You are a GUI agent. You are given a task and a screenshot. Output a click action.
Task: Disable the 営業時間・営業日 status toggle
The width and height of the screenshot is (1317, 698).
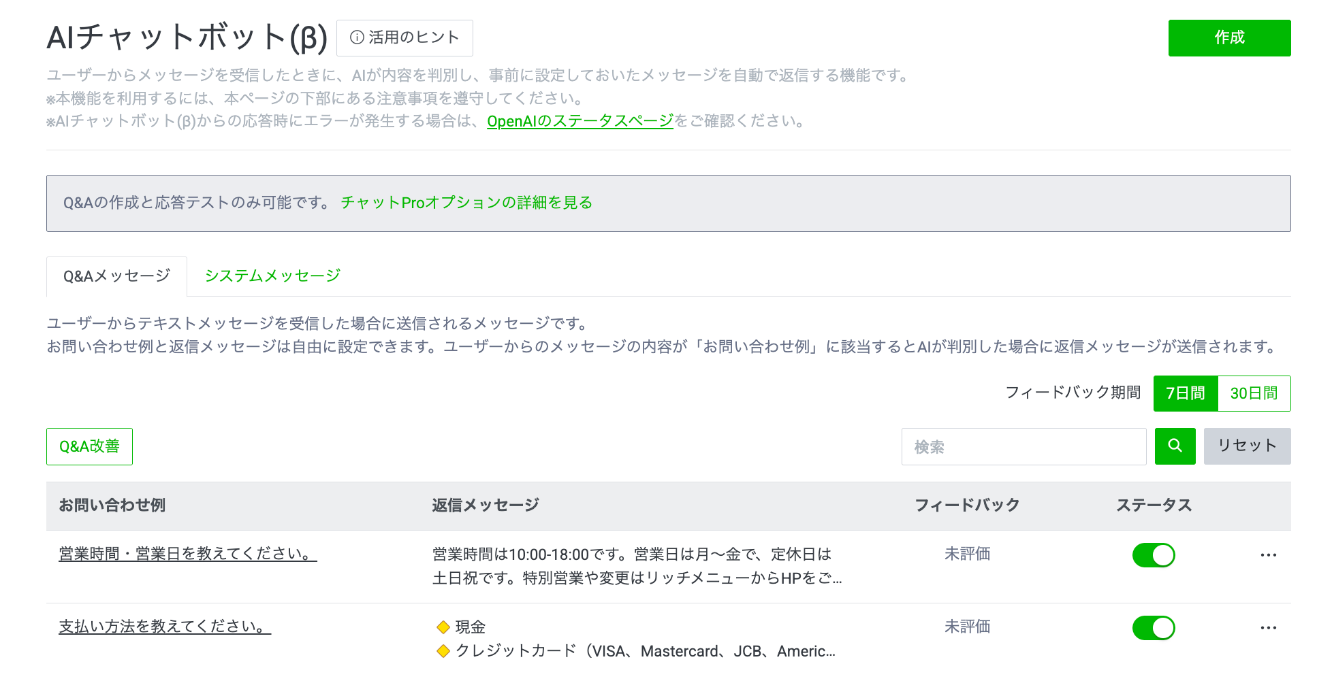pyautogui.click(x=1153, y=555)
